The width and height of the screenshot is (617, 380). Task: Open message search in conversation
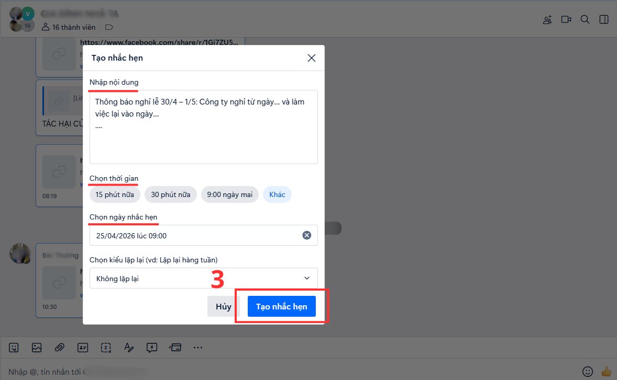[x=585, y=20]
